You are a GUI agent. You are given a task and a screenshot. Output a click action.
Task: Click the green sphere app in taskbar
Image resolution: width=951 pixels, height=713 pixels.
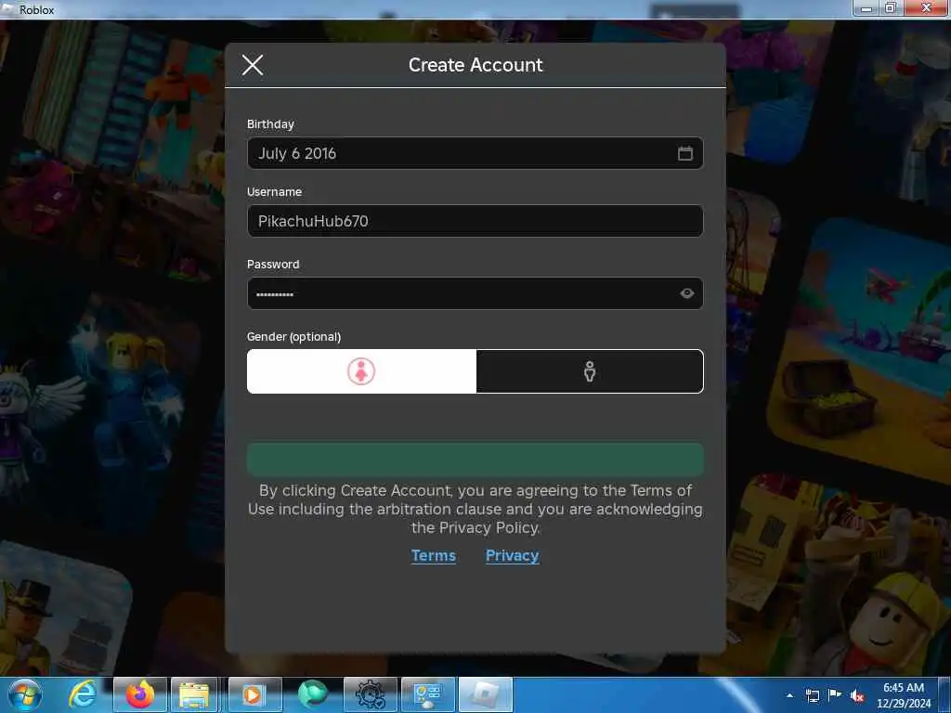tap(313, 694)
